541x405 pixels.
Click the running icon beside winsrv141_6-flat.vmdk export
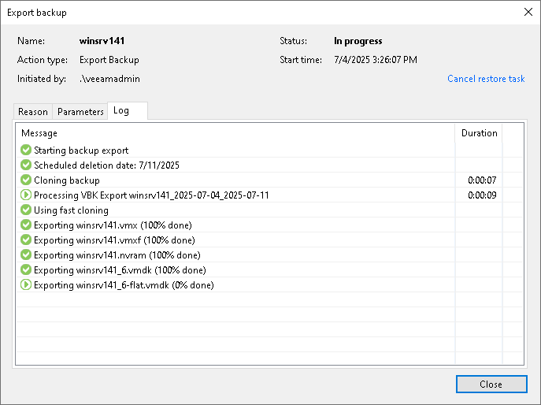tap(26, 285)
